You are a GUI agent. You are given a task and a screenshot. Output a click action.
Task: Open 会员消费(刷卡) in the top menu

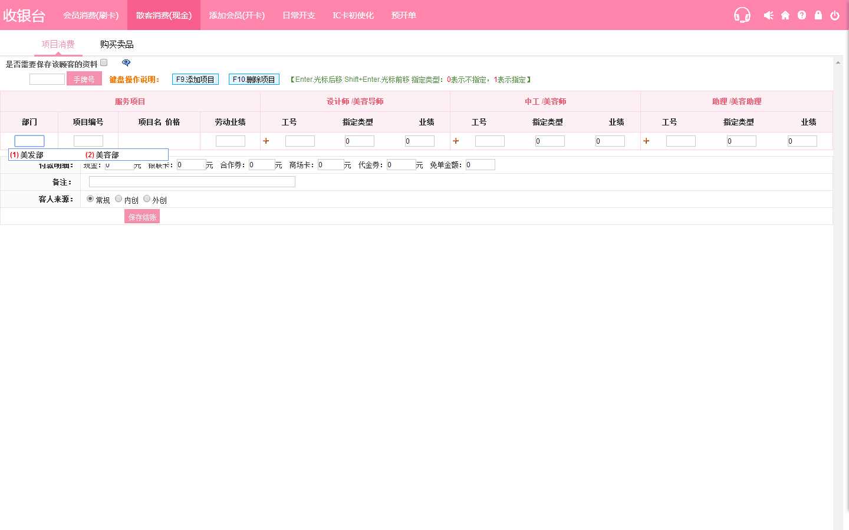coord(91,15)
